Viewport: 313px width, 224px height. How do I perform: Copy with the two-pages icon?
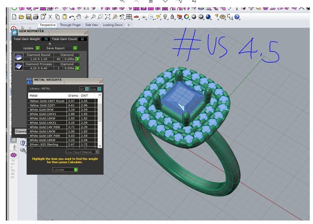pos(57,17)
